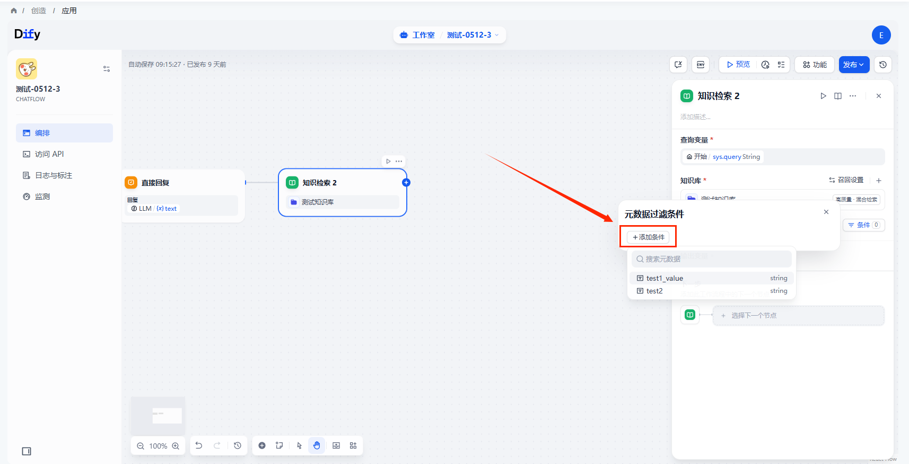
Task: Click the home icon in breadcrumb
Action: 14,11
